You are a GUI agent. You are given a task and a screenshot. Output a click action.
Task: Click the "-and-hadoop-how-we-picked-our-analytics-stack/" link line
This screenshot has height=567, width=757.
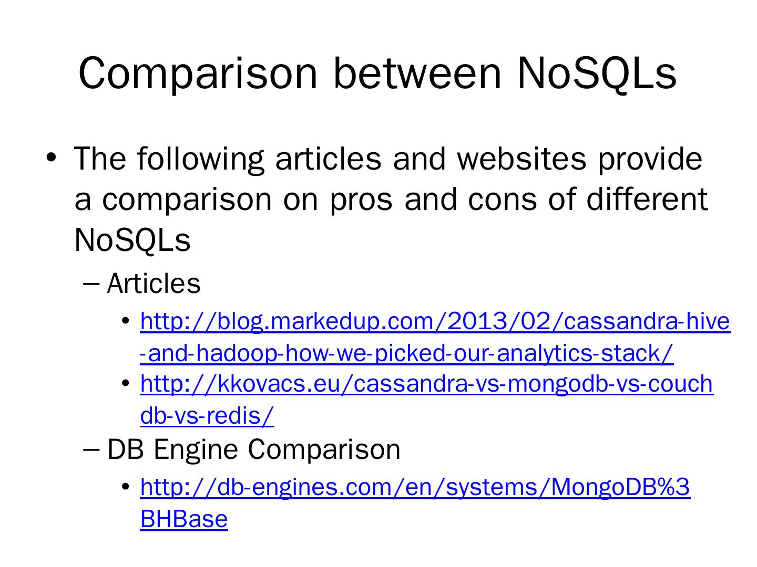click(406, 354)
